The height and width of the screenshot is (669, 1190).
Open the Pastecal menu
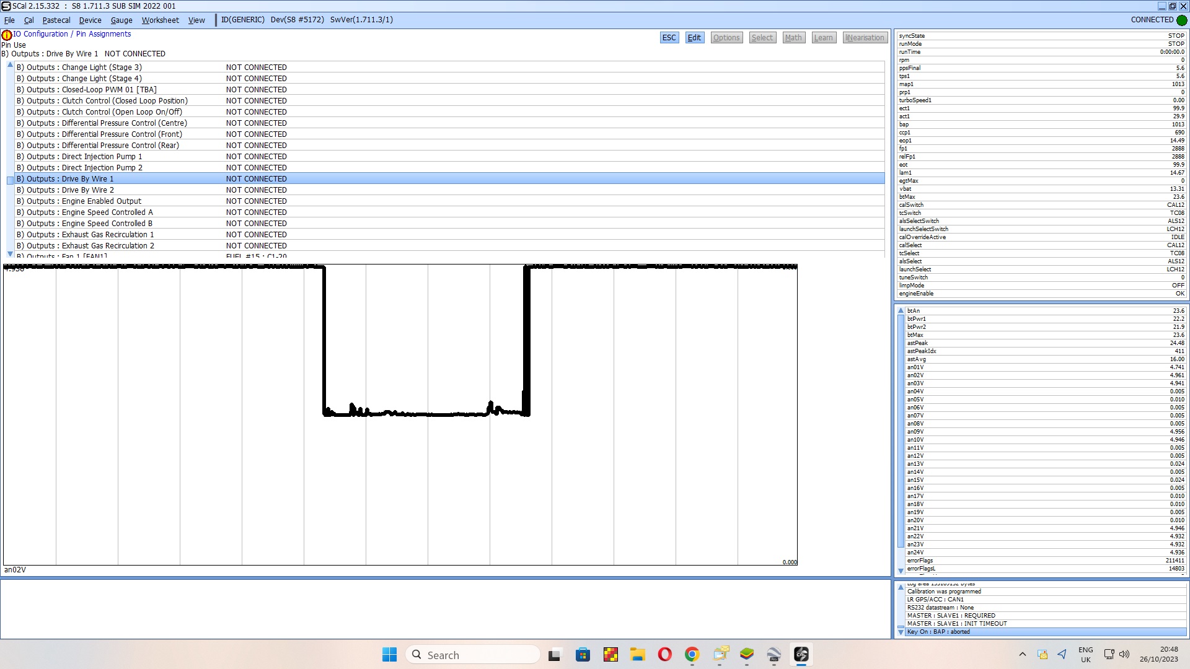pyautogui.click(x=56, y=20)
